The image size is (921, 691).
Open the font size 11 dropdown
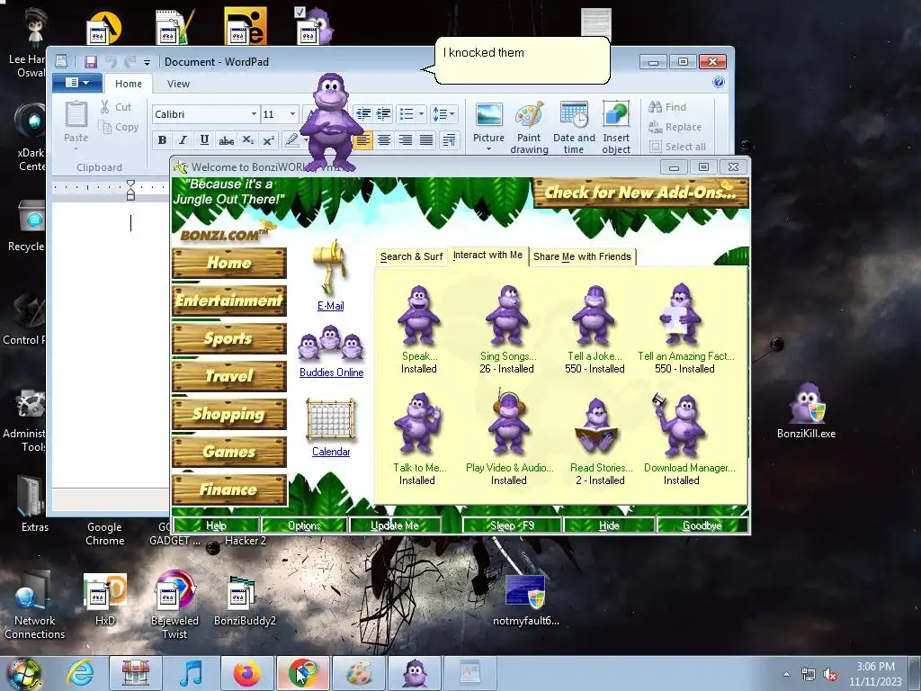[x=292, y=114]
